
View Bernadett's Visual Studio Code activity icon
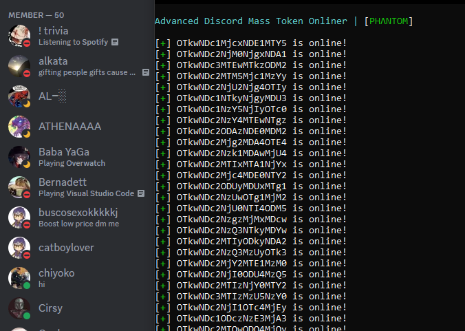pyautogui.click(x=141, y=193)
